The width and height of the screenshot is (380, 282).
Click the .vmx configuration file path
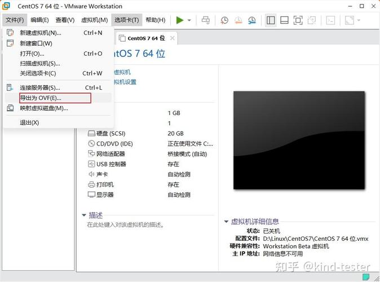(x=316, y=239)
